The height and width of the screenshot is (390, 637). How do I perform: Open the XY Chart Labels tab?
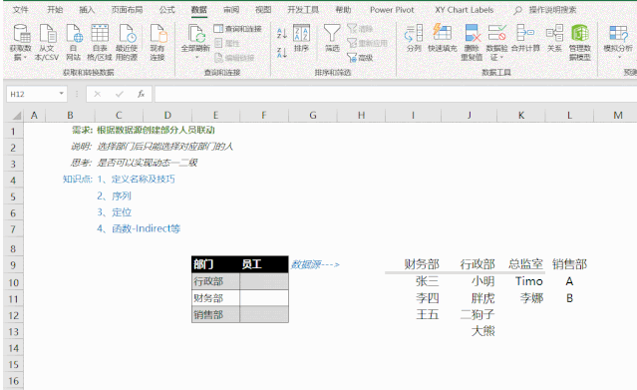click(x=465, y=10)
